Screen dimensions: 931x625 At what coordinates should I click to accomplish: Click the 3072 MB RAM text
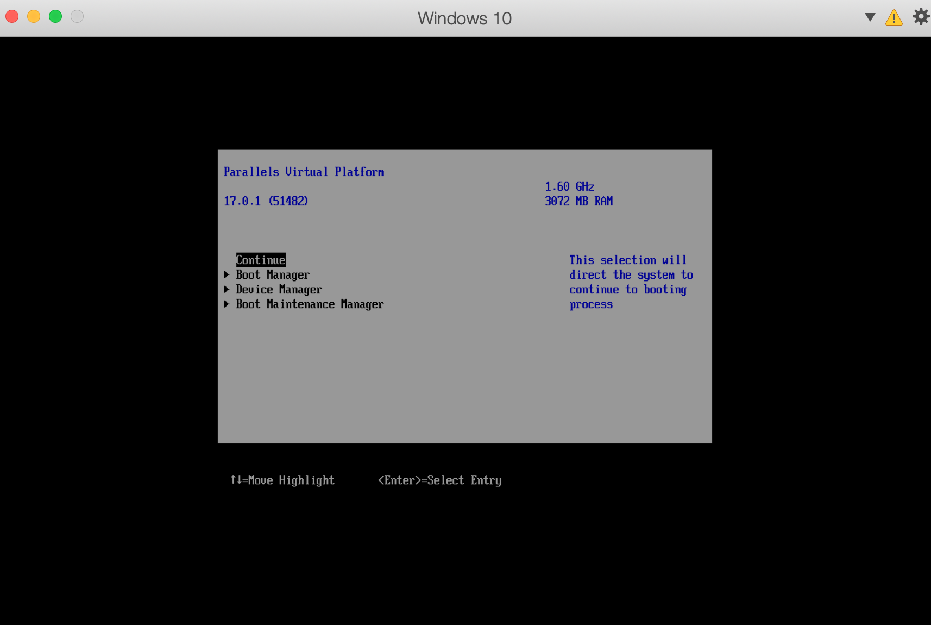point(578,201)
